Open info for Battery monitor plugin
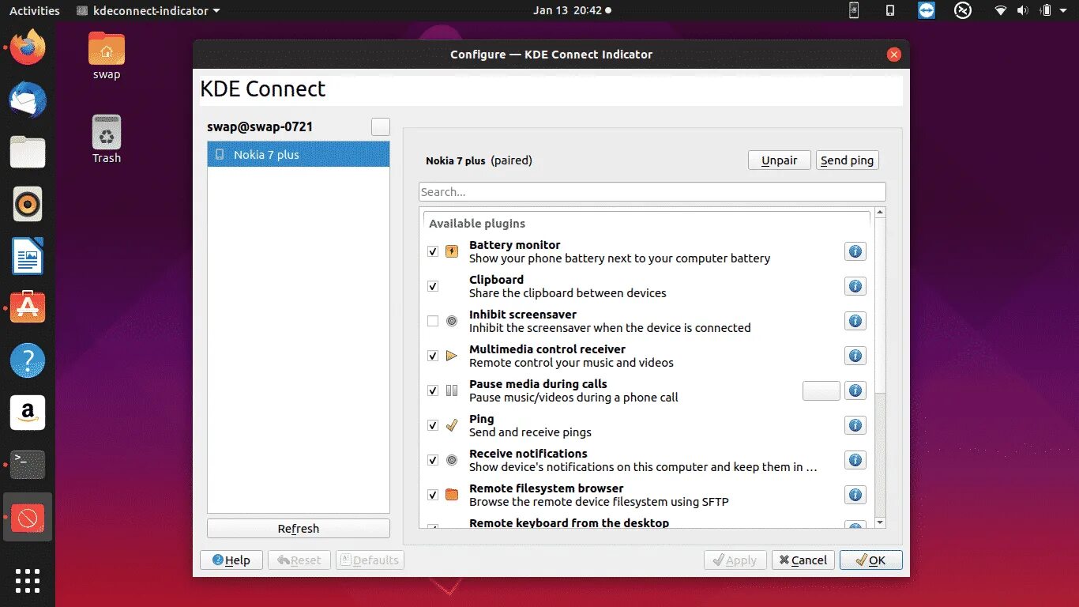The image size is (1079, 607). [x=855, y=251]
